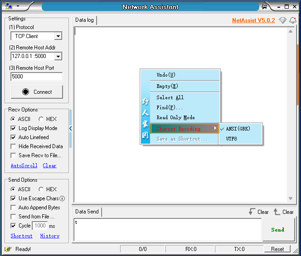Toggle the Auto Linefeed checkbox
The image size is (301, 256).
pos(14,137)
